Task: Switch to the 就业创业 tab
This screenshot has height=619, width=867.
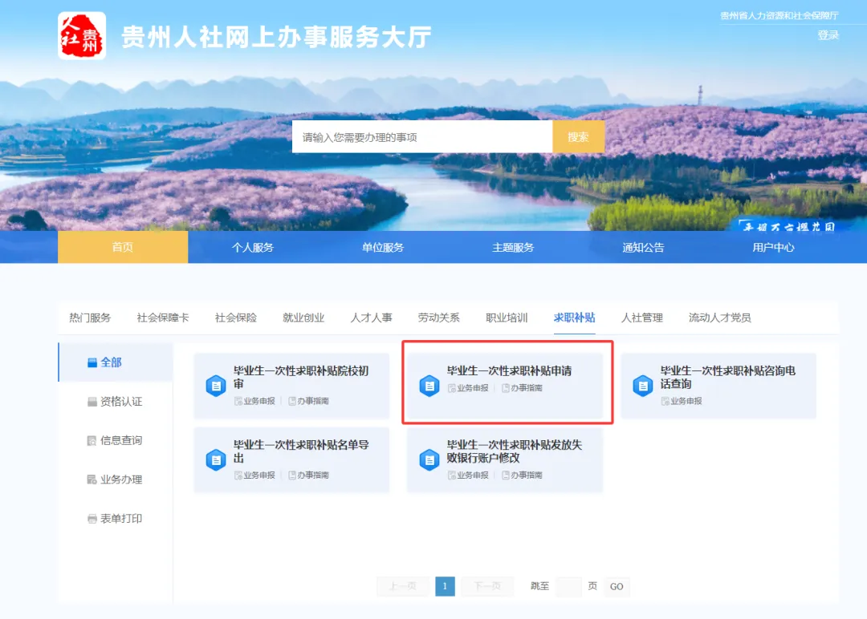Action: click(x=303, y=318)
